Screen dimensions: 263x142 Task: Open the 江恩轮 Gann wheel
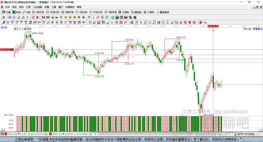[x=124, y=12]
